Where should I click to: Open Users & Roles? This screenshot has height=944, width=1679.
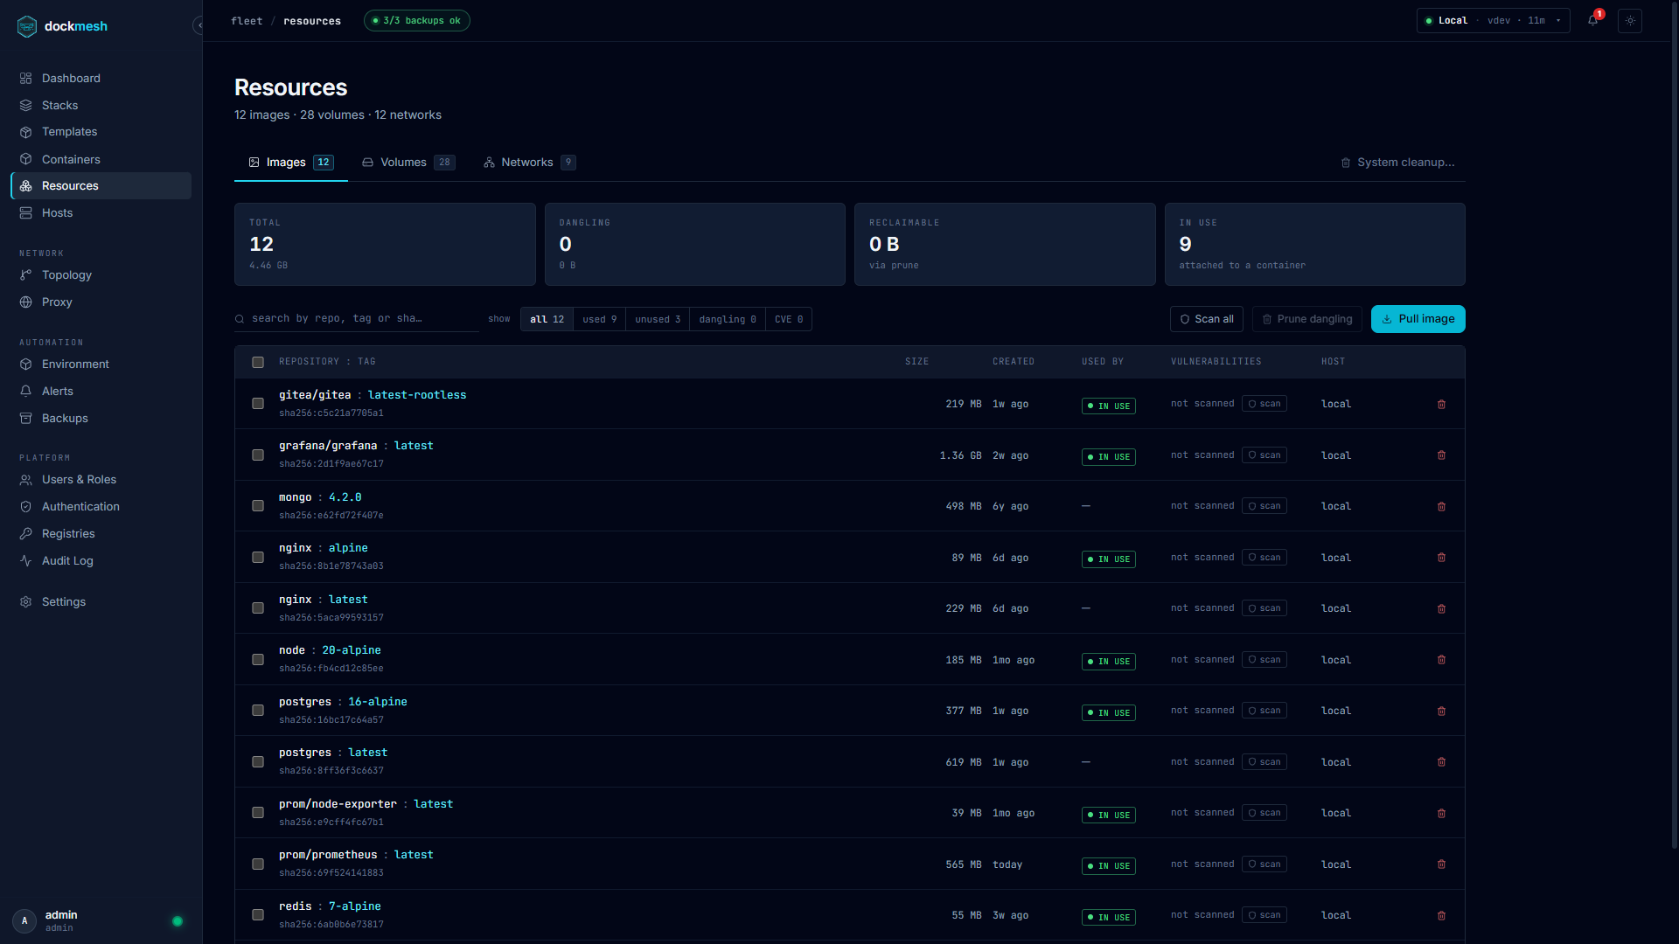coord(101,479)
